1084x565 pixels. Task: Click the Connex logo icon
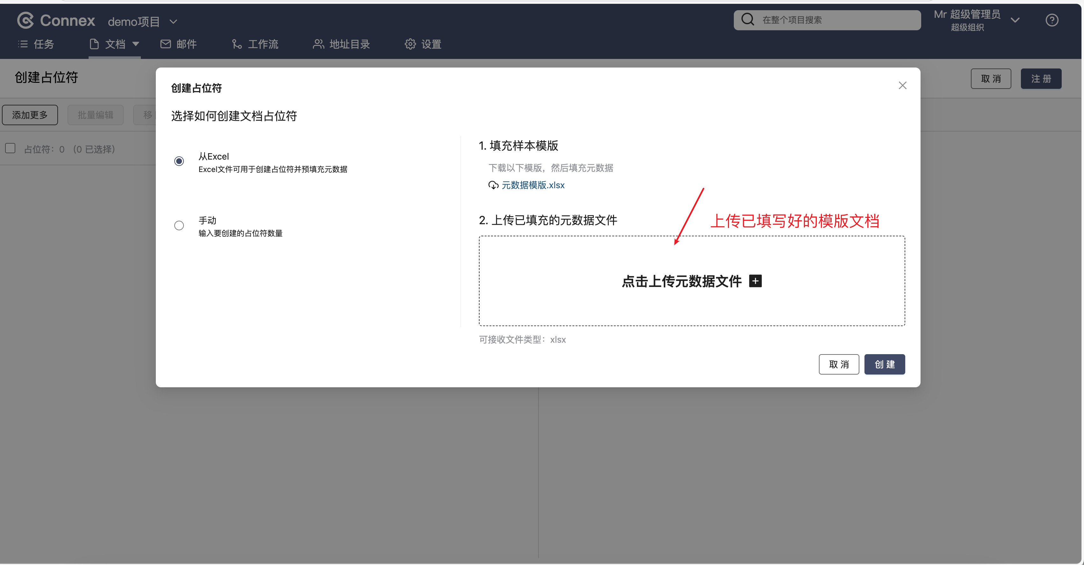(25, 20)
